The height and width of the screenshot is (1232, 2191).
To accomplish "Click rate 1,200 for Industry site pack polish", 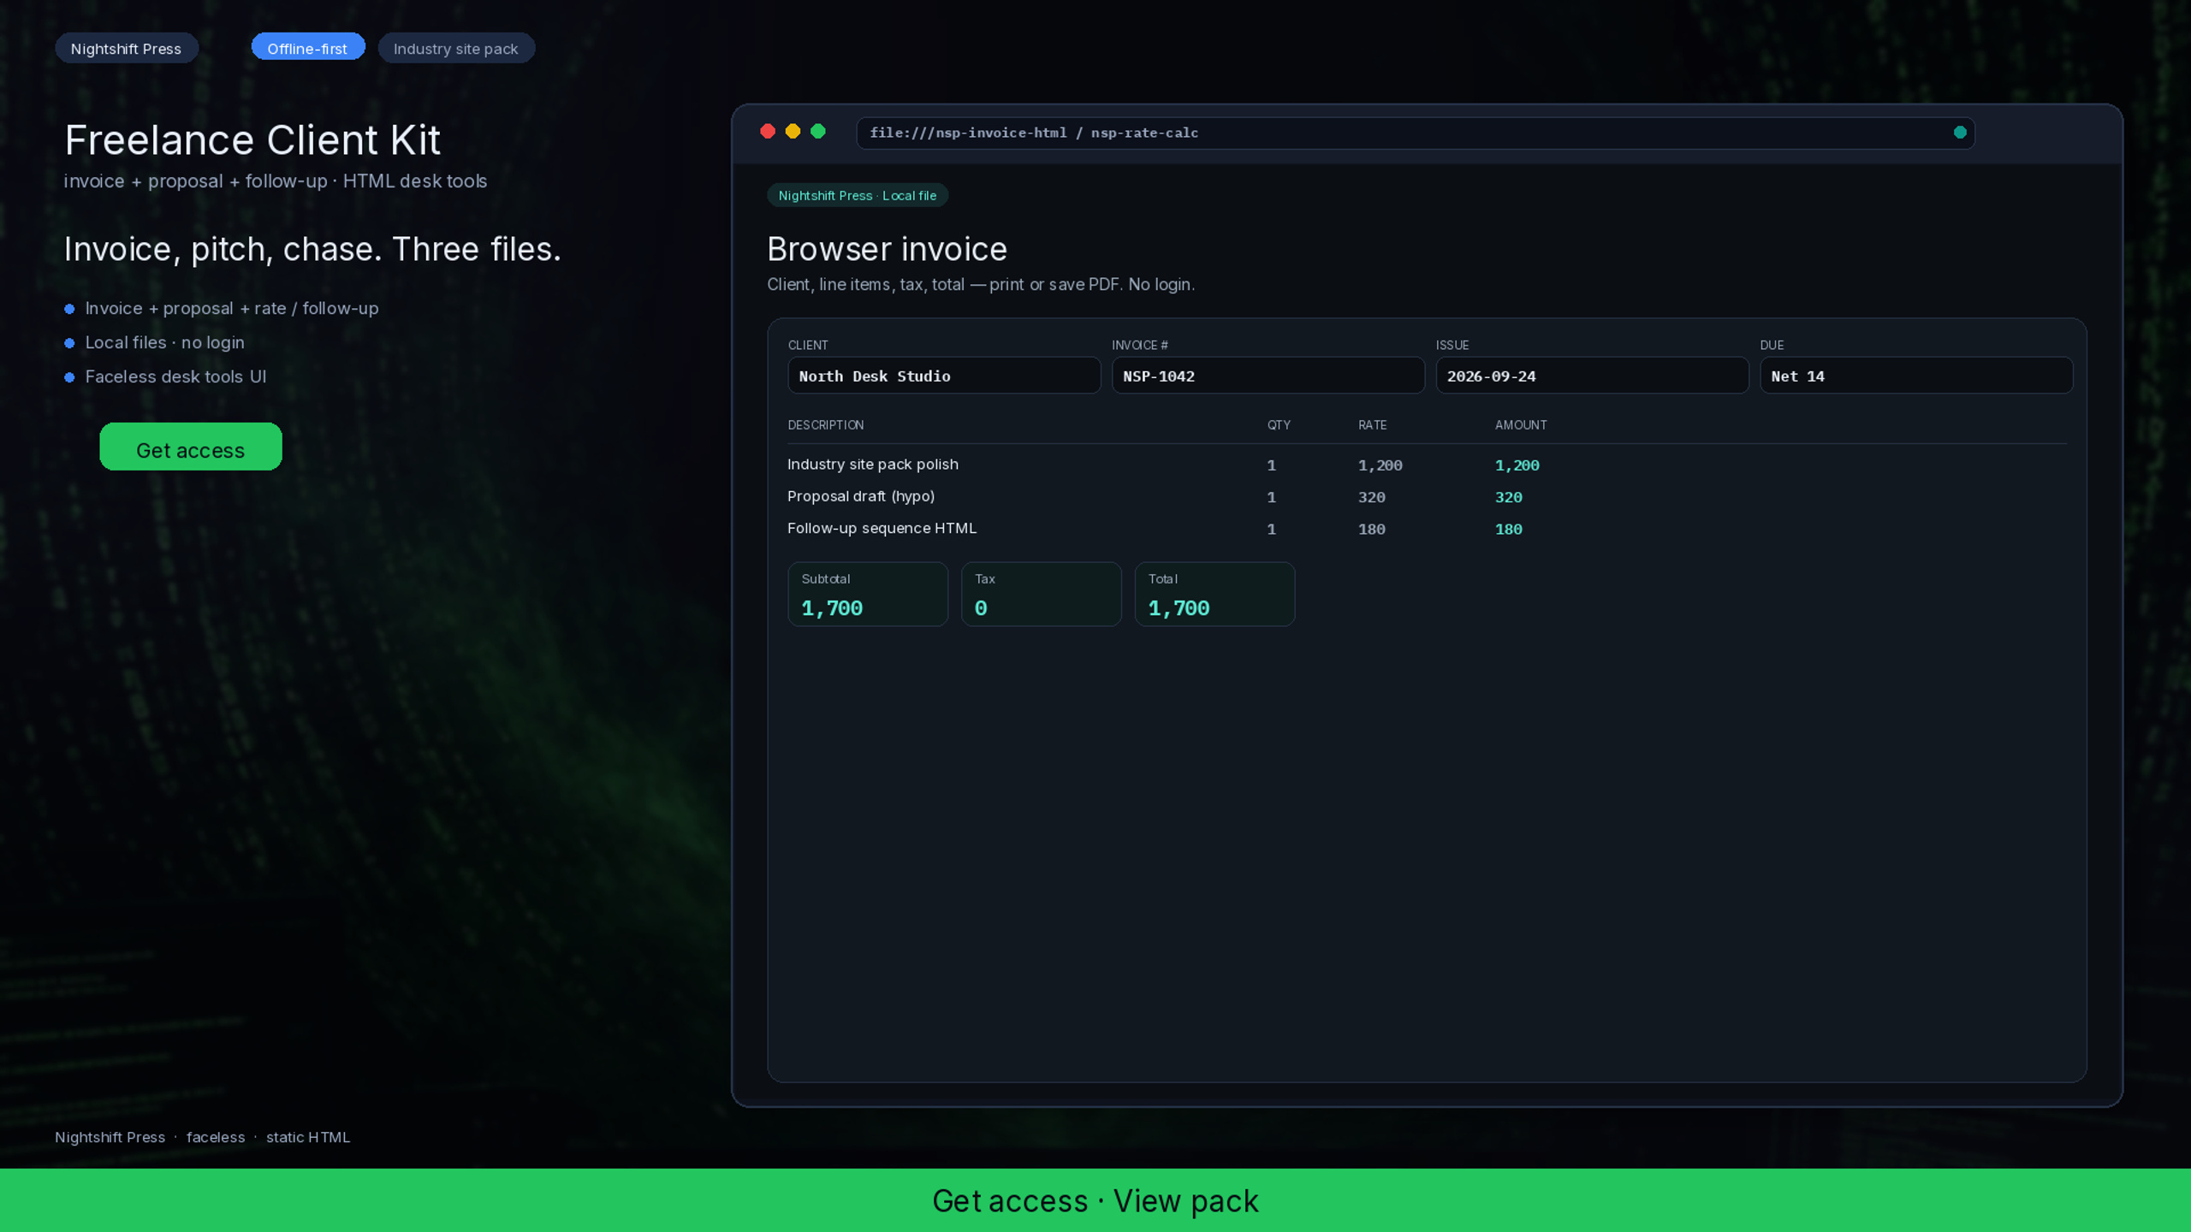I will 1380,465.
